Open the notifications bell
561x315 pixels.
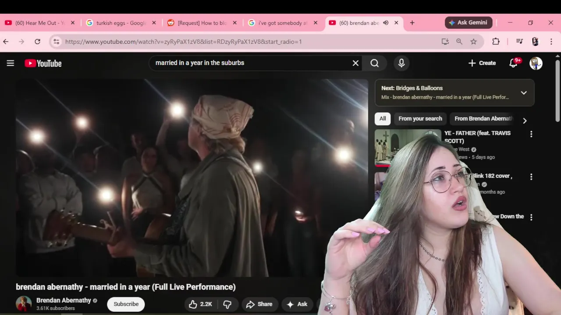(513, 63)
